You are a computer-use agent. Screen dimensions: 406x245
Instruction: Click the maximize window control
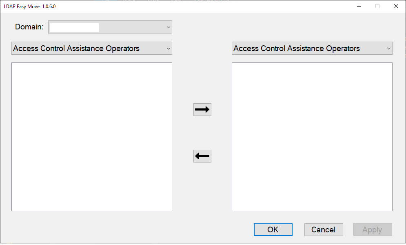[x=377, y=6]
